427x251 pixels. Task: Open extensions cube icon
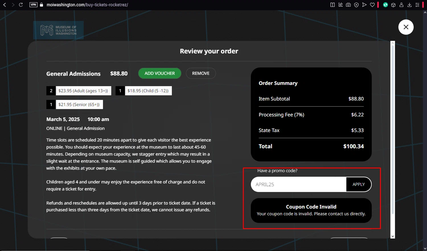click(393, 5)
